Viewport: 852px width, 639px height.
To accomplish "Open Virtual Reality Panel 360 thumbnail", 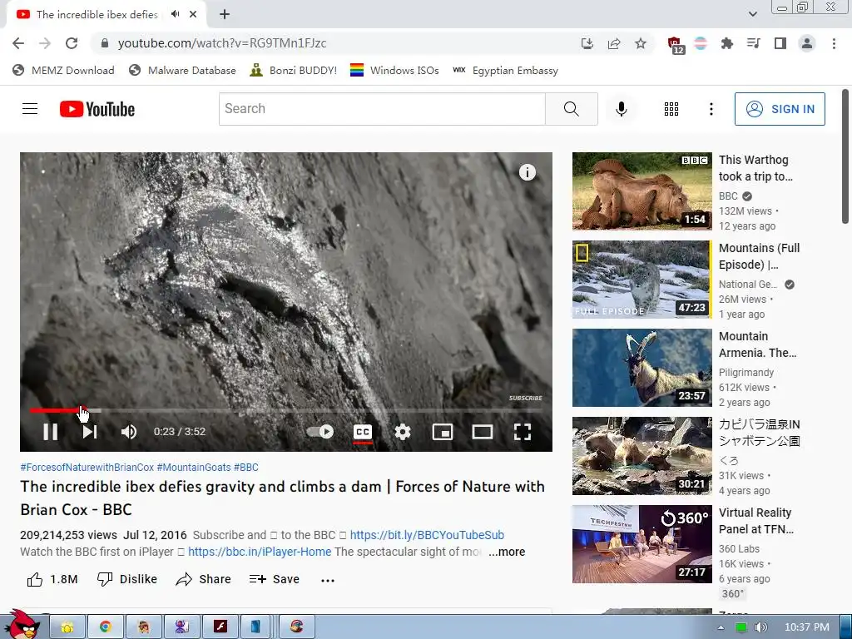I will pyautogui.click(x=641, y=544).
